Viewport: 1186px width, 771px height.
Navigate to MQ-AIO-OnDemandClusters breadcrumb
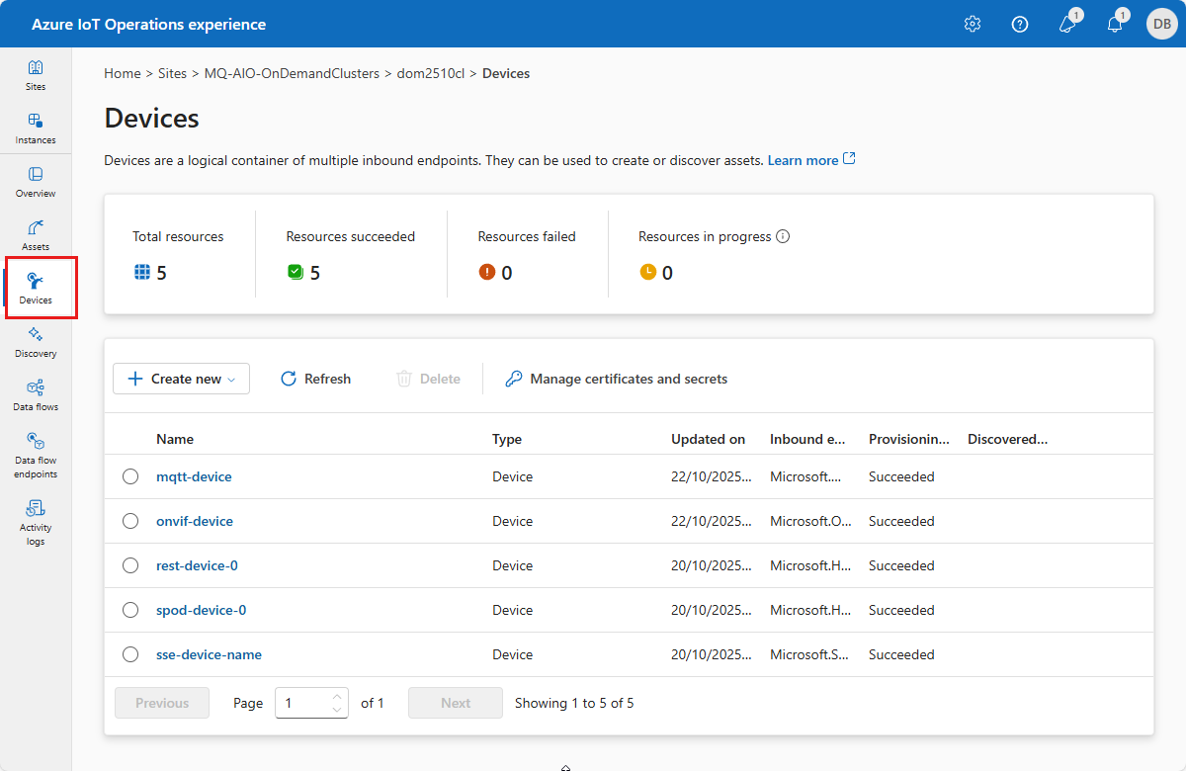[x=292, y=74]
